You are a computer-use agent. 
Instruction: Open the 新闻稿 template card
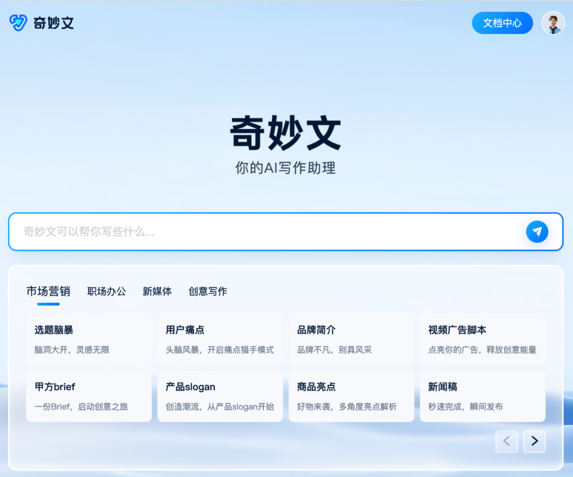(482, 396)
